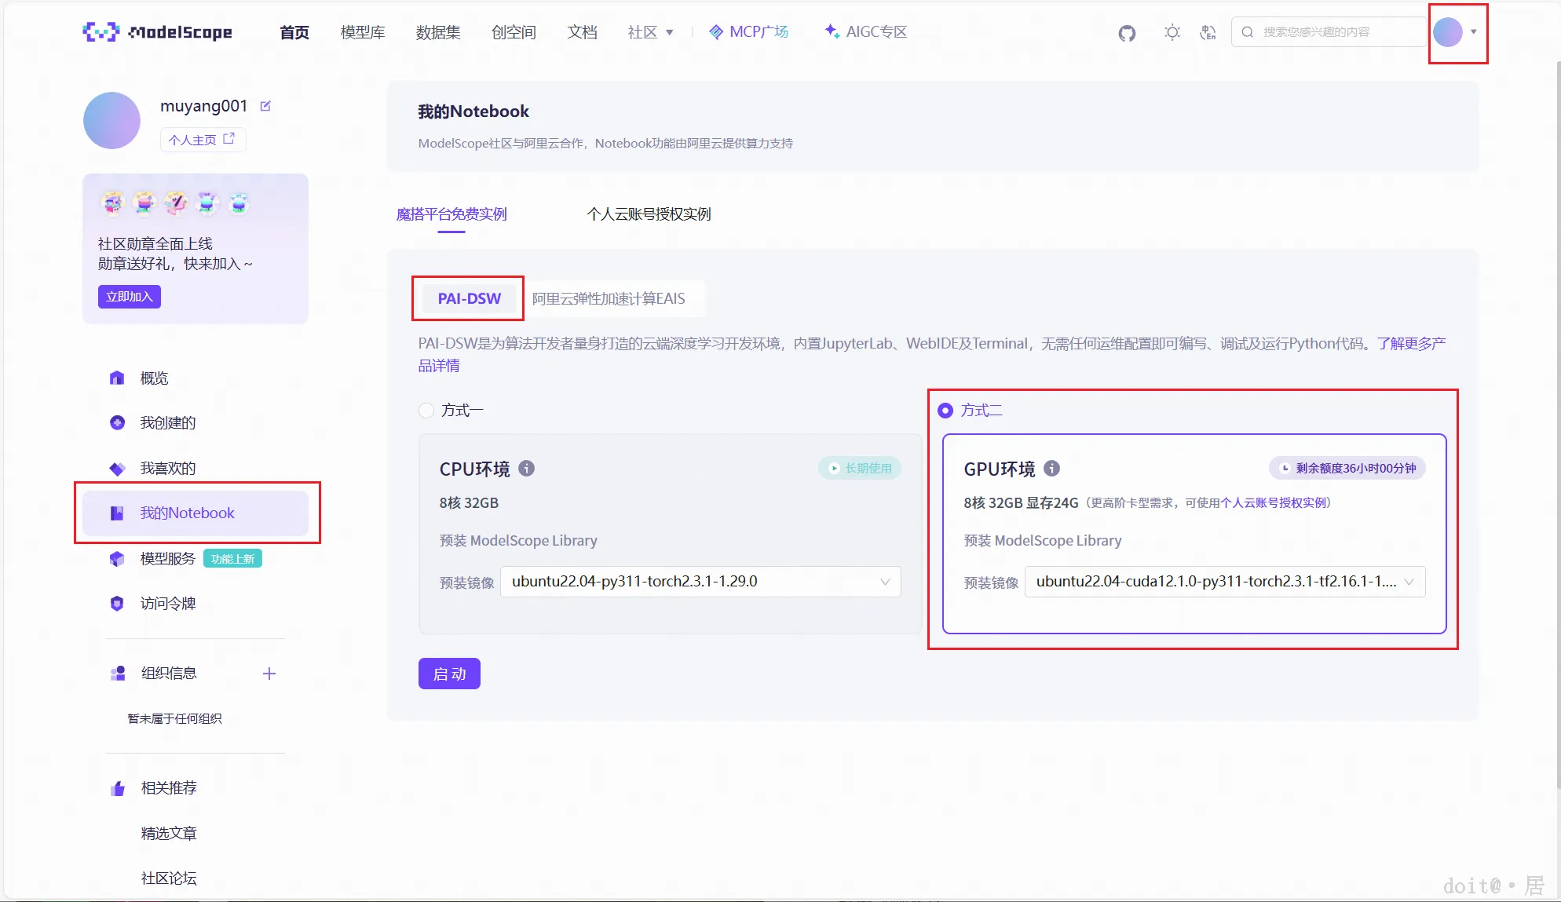Click the info icon beside CPU环境

coord(526,469)
